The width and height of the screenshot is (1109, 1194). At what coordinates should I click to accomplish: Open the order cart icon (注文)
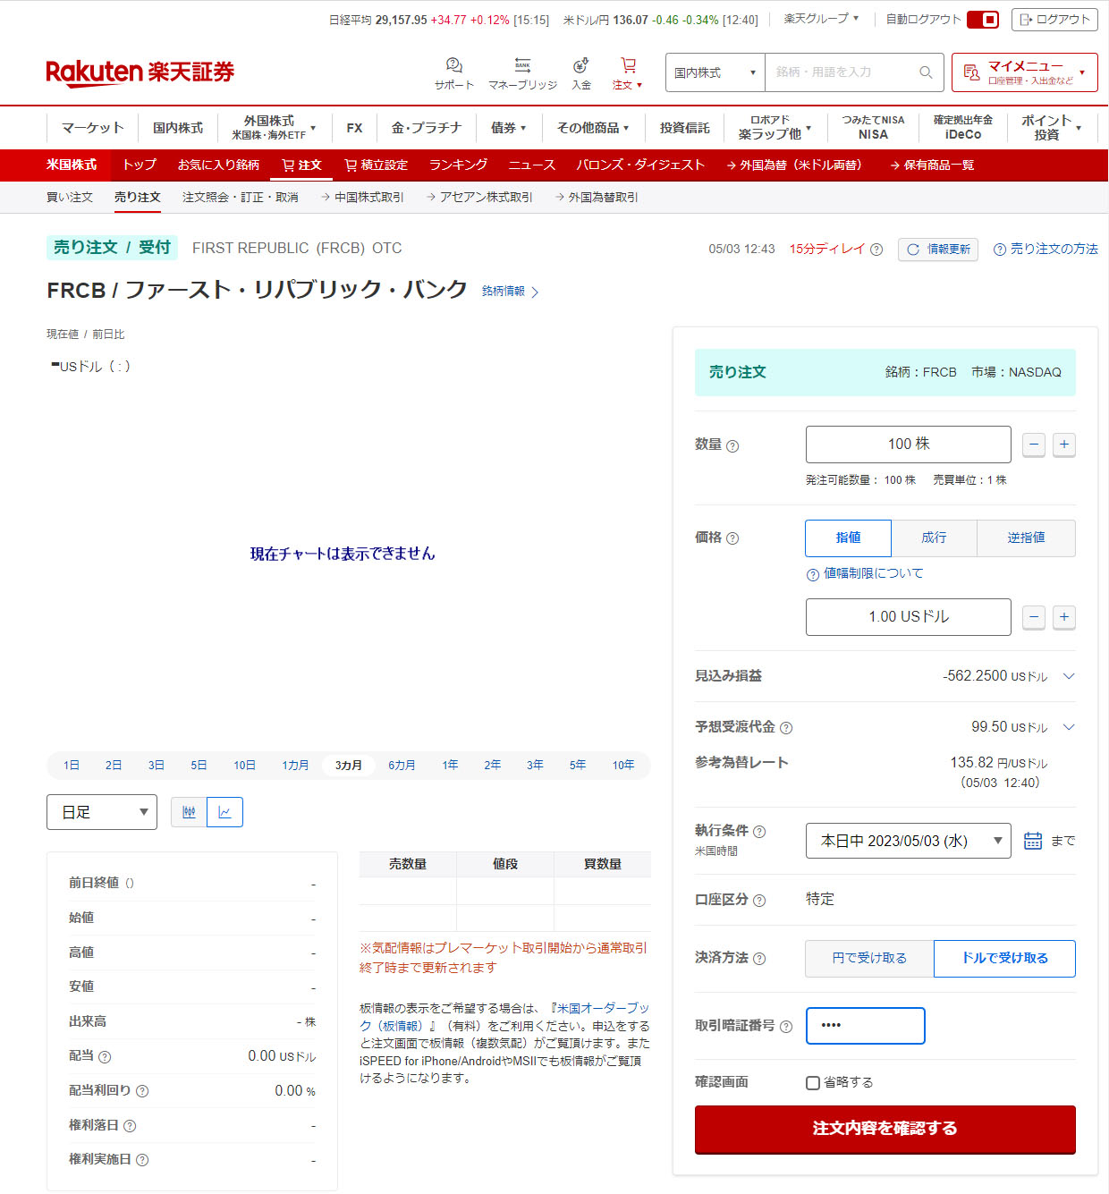628,66
